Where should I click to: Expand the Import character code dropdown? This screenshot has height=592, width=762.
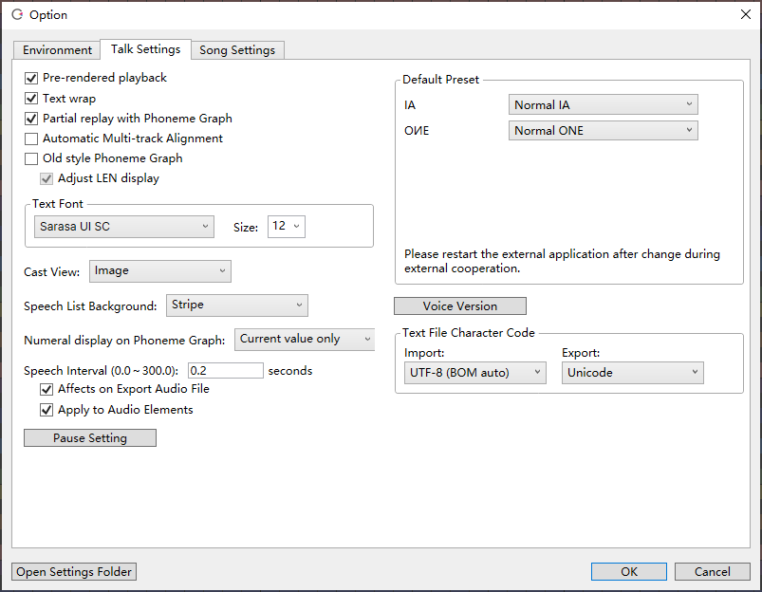pyautogui.click(x=475, y=374)
